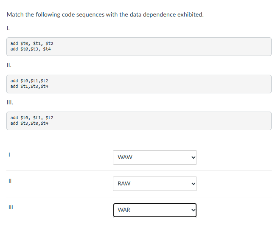
Task: Click the "II." heading above the second code block
Action: pos(9,66)
